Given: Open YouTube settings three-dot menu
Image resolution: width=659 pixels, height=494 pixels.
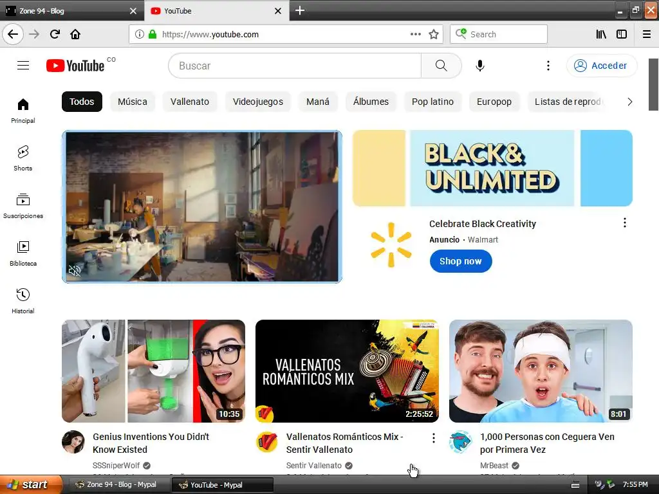Looking at the screenshot, I should pyautogui.click(x=548, y=66).
